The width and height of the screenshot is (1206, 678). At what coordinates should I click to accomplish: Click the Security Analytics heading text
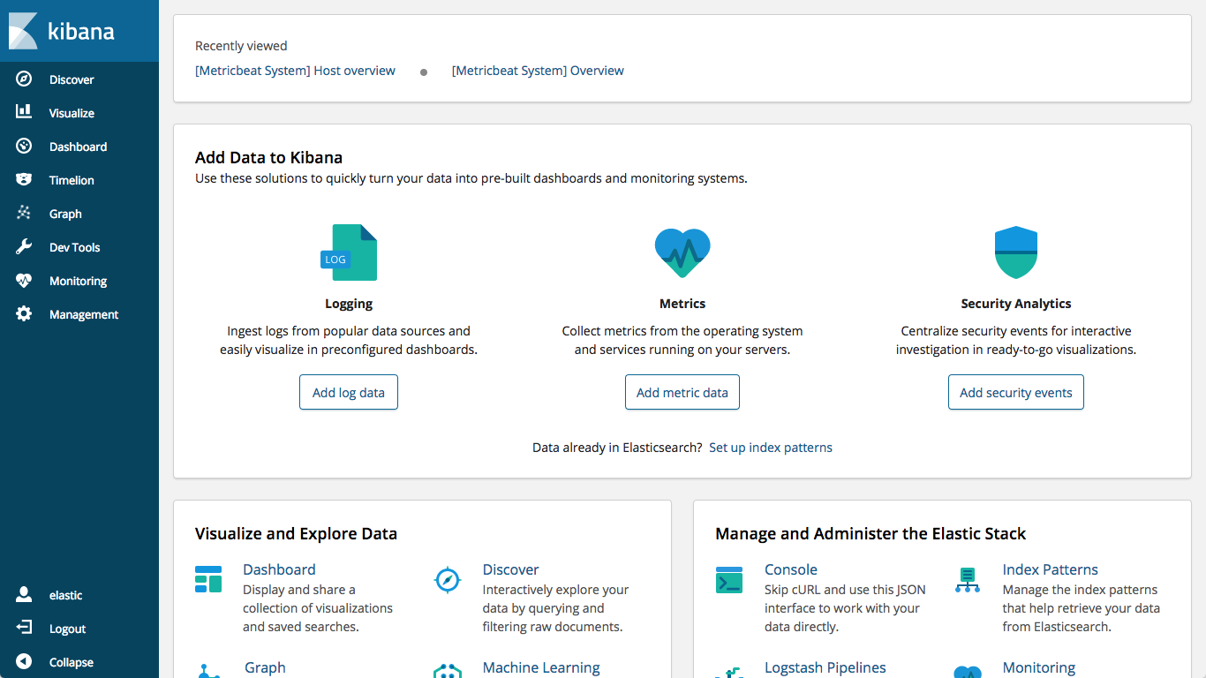[1016, 304]
